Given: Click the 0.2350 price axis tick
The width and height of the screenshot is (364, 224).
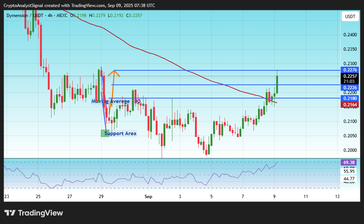Looking at the screenshot, I should click(350, 49).
